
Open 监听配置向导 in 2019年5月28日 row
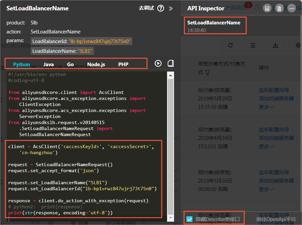pos(274,90)
